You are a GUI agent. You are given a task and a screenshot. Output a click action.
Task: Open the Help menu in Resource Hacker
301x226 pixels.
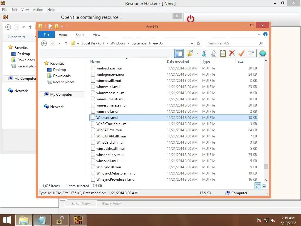[51, 10]
